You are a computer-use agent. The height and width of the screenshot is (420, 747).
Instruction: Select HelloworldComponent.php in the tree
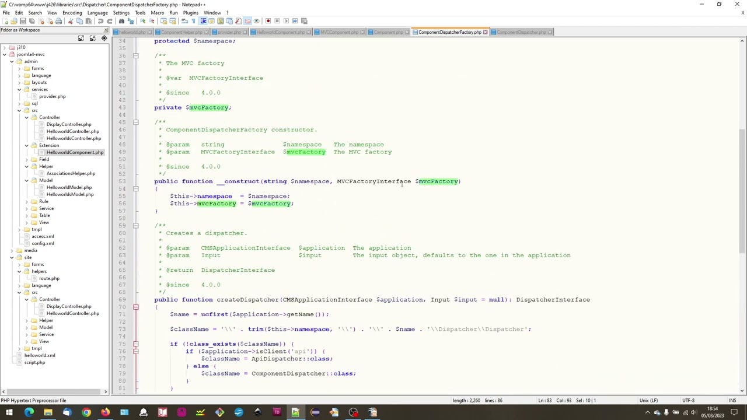coord(75,152)
